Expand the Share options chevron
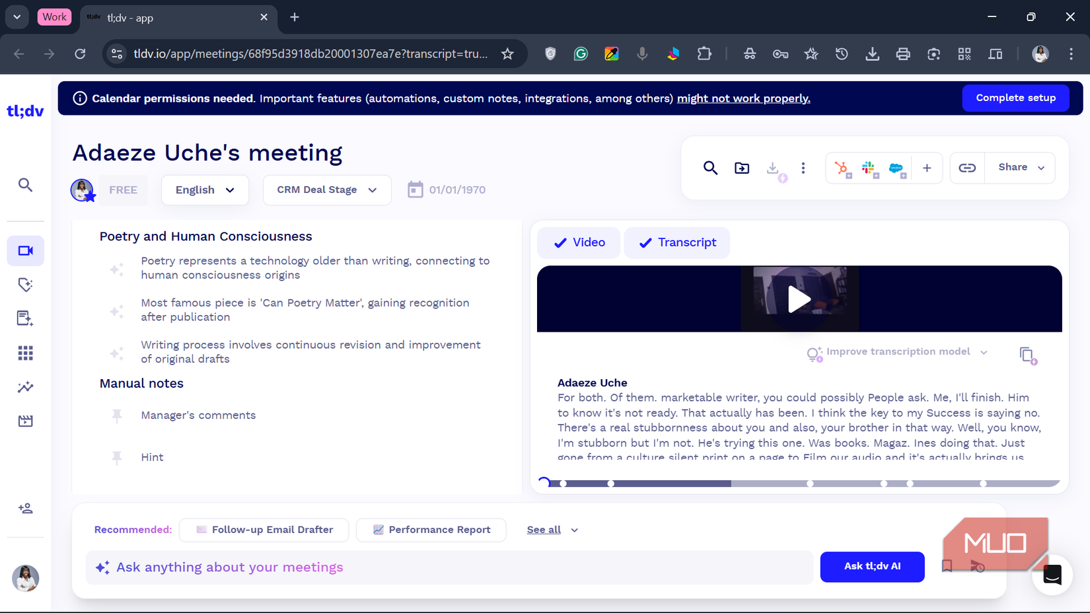 (1042, 167)
